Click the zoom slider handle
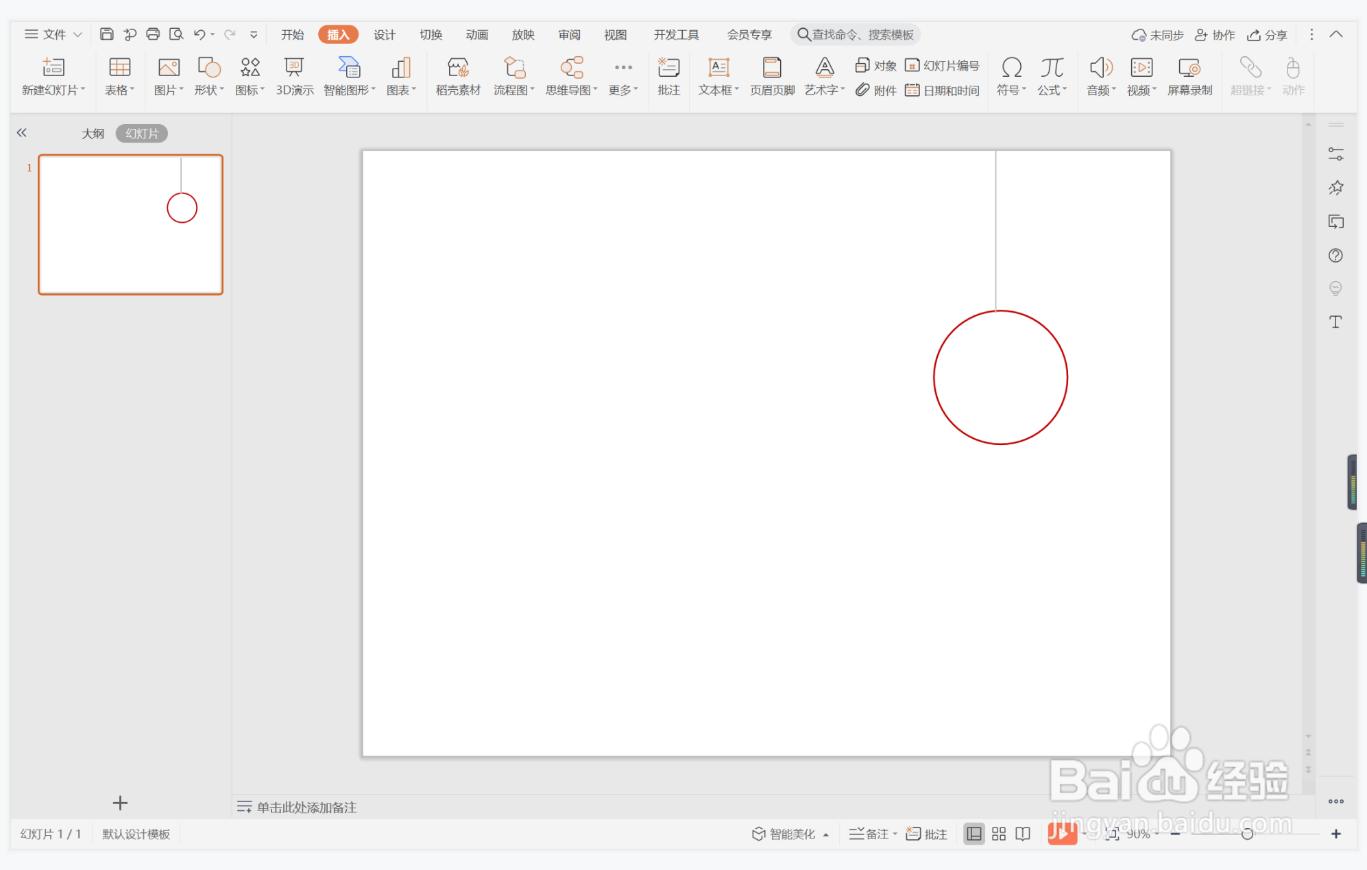 (x=1247, y=834)
